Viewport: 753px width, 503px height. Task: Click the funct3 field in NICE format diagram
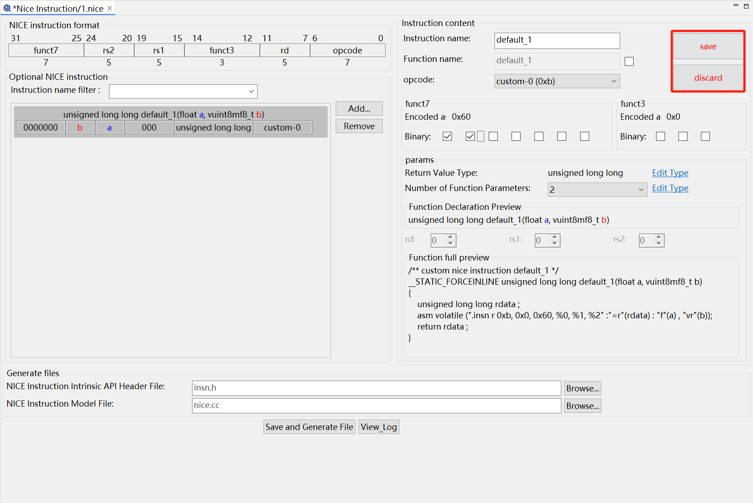click(x=222, y=50)
